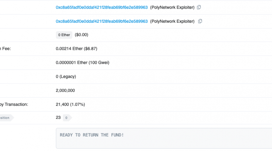Click the Position label tag on the left
Screen dimensions: 272x151
(x=5, y=118)
